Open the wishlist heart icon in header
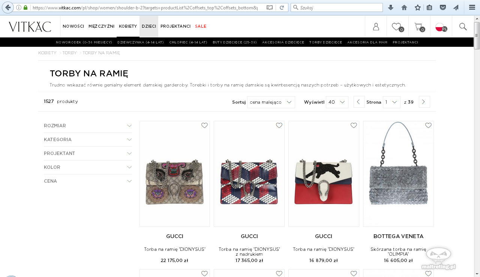 pyautogui.click(x=397, y=27)
